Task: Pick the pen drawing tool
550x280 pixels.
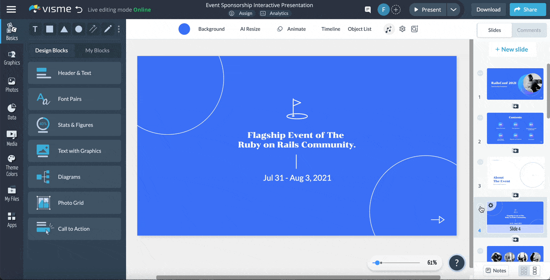Action: [108, 29]
